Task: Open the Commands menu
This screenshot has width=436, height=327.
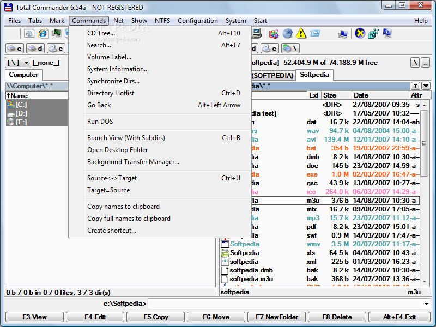Action: [89, 21]
